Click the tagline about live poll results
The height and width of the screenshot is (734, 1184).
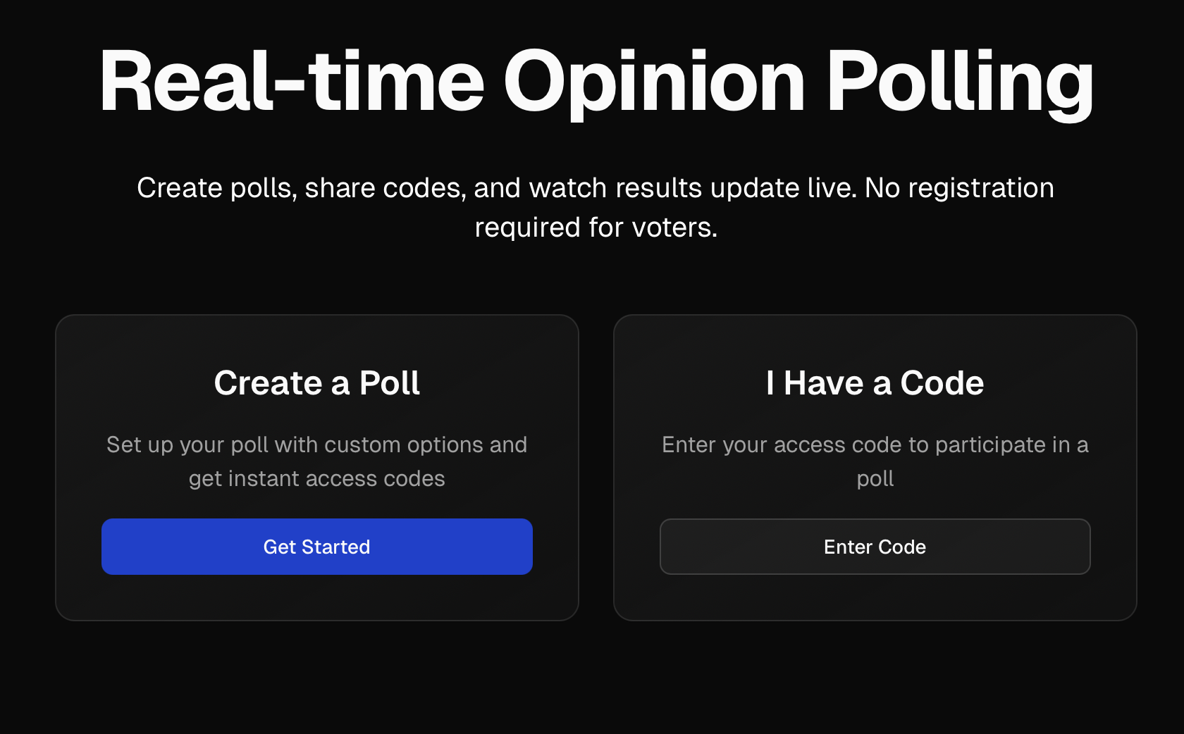[595, 206]
